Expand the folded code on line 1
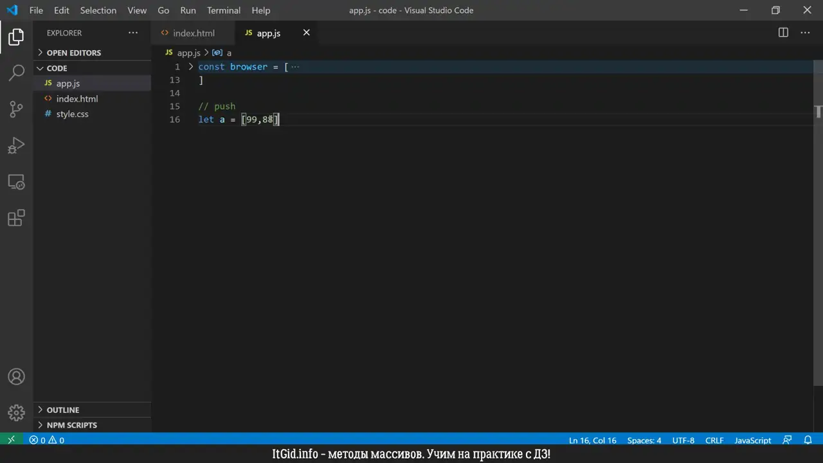823x463 pixels. tap(190, 66)
